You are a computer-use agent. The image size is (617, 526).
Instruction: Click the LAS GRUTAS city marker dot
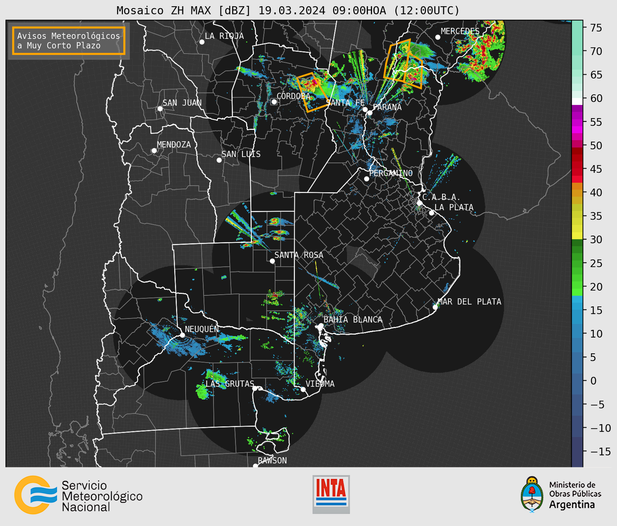[255, 388]
